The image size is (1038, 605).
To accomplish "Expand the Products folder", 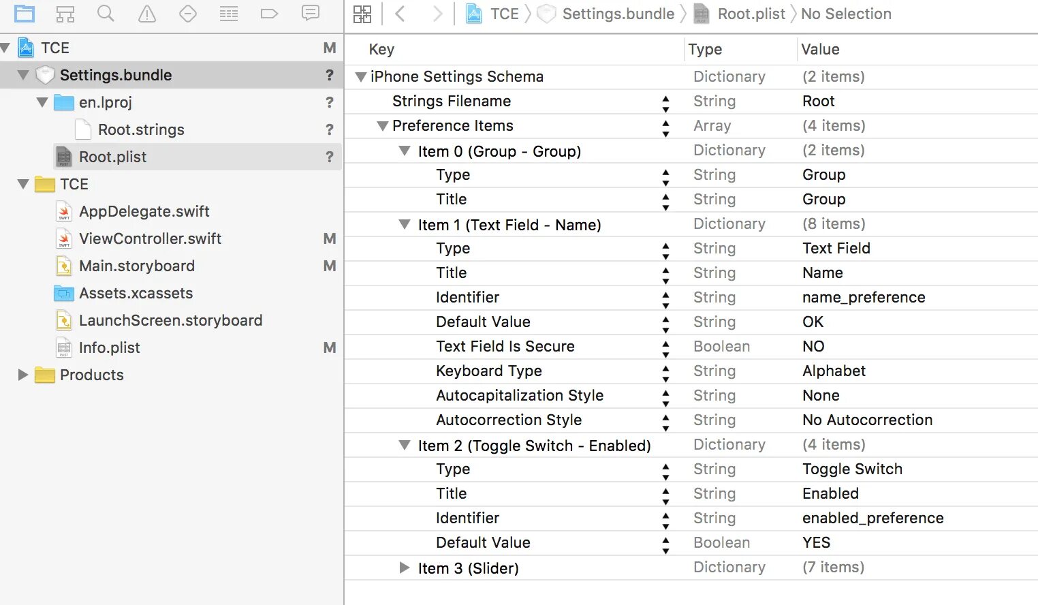I will pyautogui.click(x=23, y=375).
